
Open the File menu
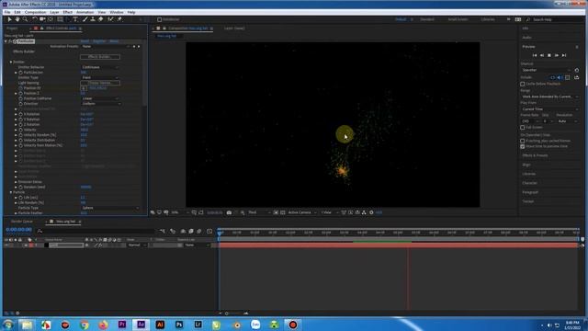coord(7,12)
